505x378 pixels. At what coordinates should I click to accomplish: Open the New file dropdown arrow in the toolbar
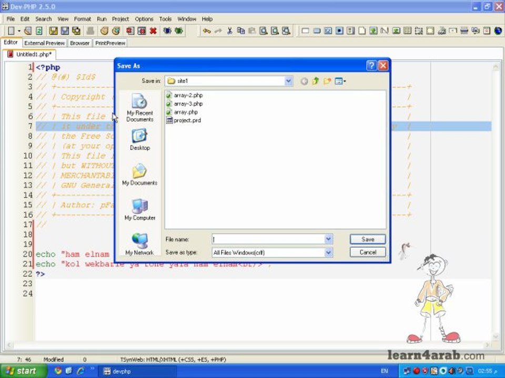pyautogui.click(x=19, y=31)
